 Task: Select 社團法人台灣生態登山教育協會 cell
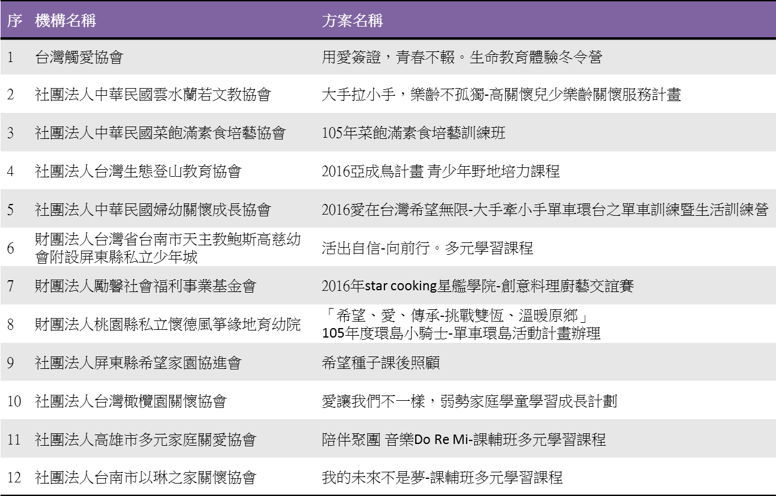click(138, 171)
